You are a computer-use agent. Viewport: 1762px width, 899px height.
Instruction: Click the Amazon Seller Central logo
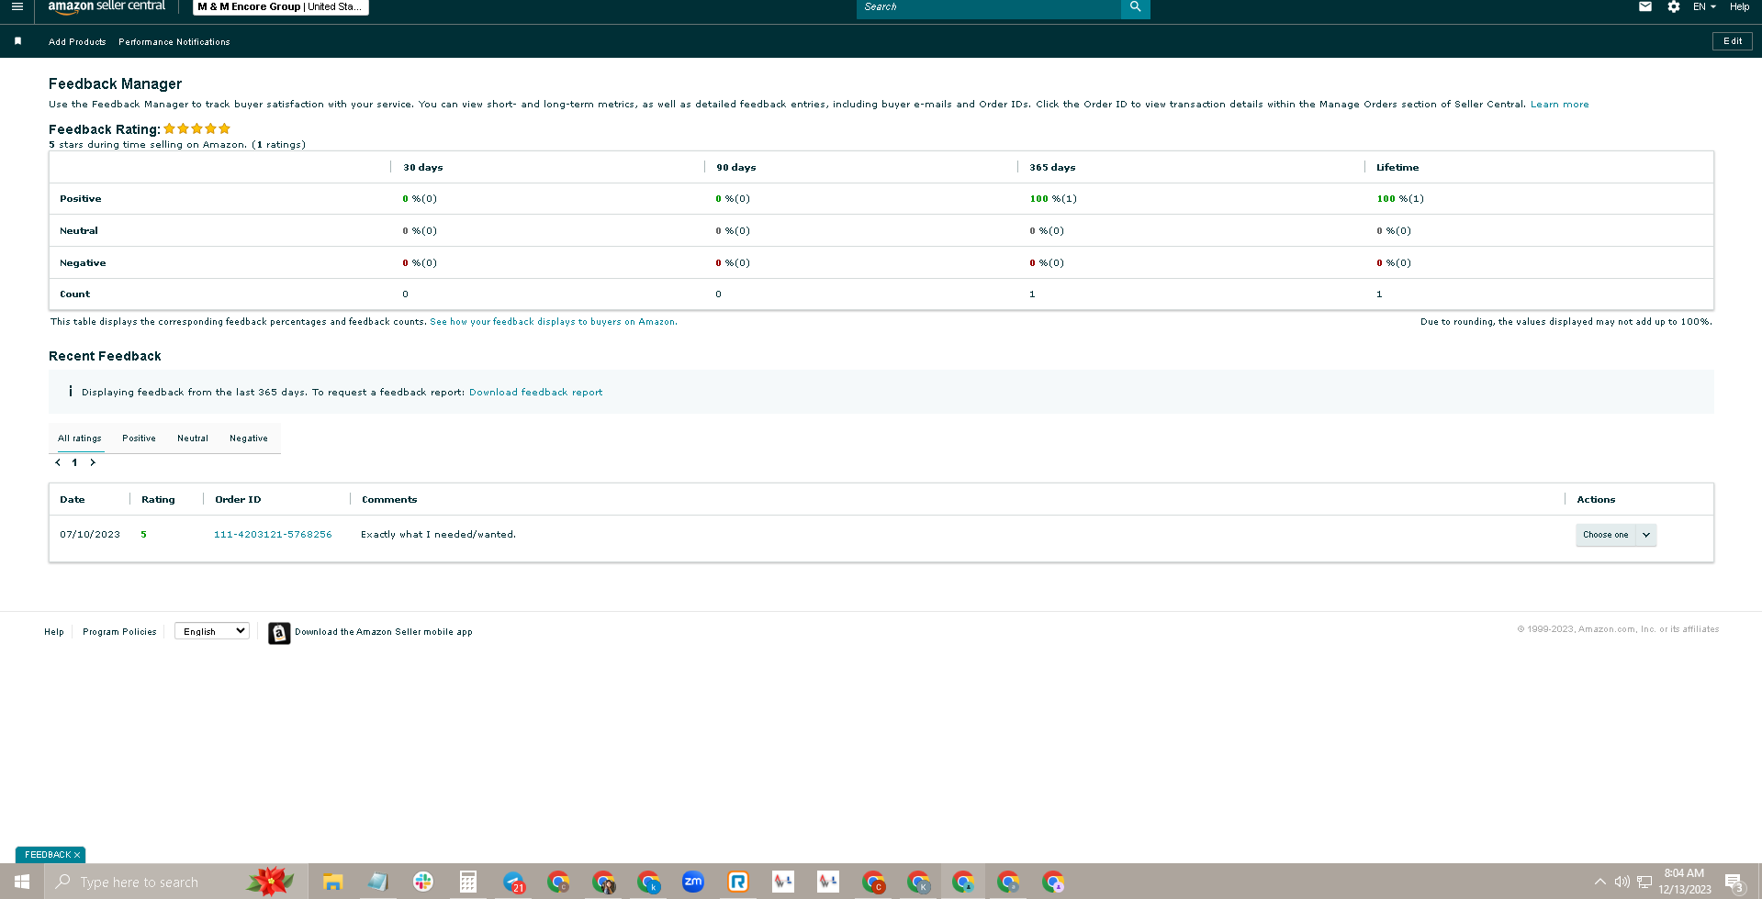(107, 6)
